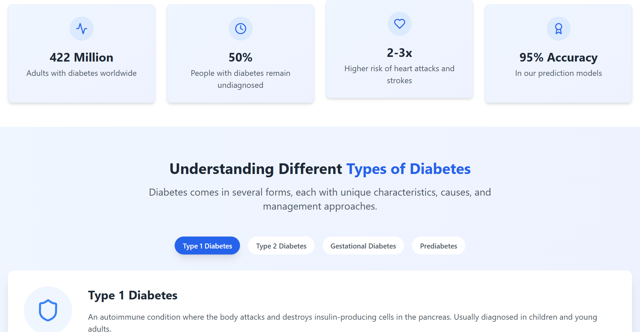This screenshot has width=640, height=332.
Task: Click the shield icon beside Type 1 Diabetes
Action: (x=48, y=310)
